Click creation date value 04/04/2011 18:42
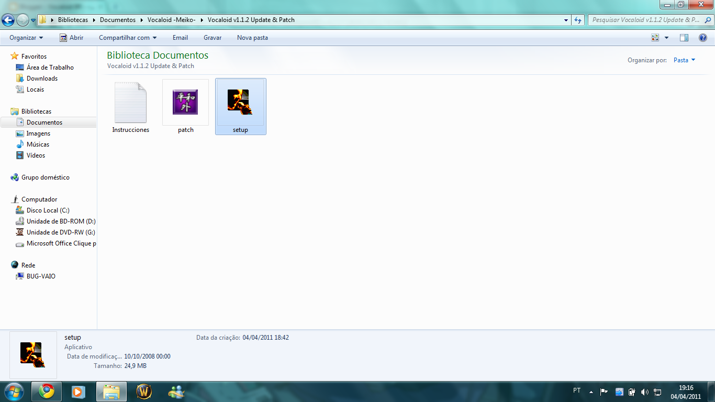715x402 pixels. pyautogui.click(x=266, y=338)
